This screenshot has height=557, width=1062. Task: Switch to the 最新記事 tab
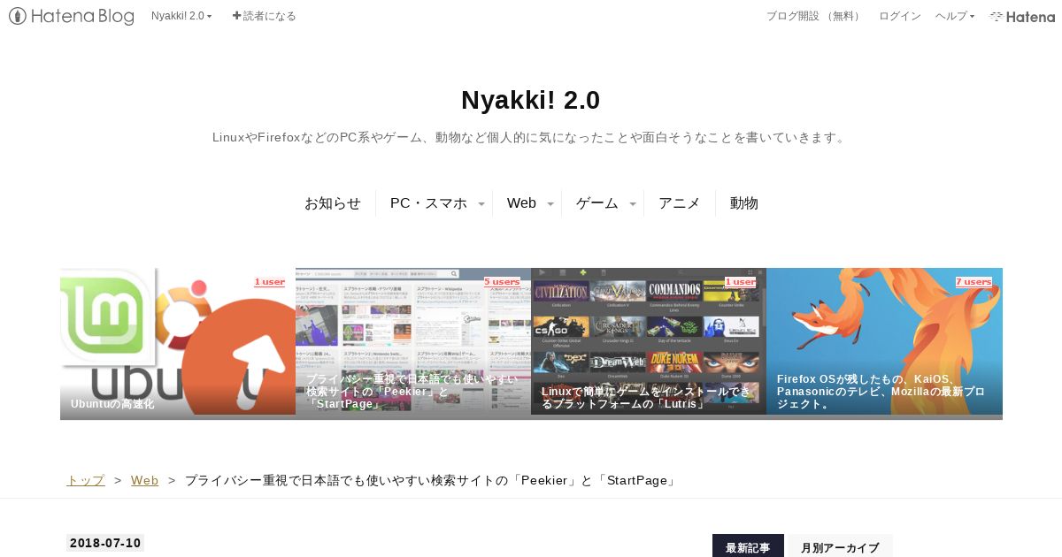point(748,546)
